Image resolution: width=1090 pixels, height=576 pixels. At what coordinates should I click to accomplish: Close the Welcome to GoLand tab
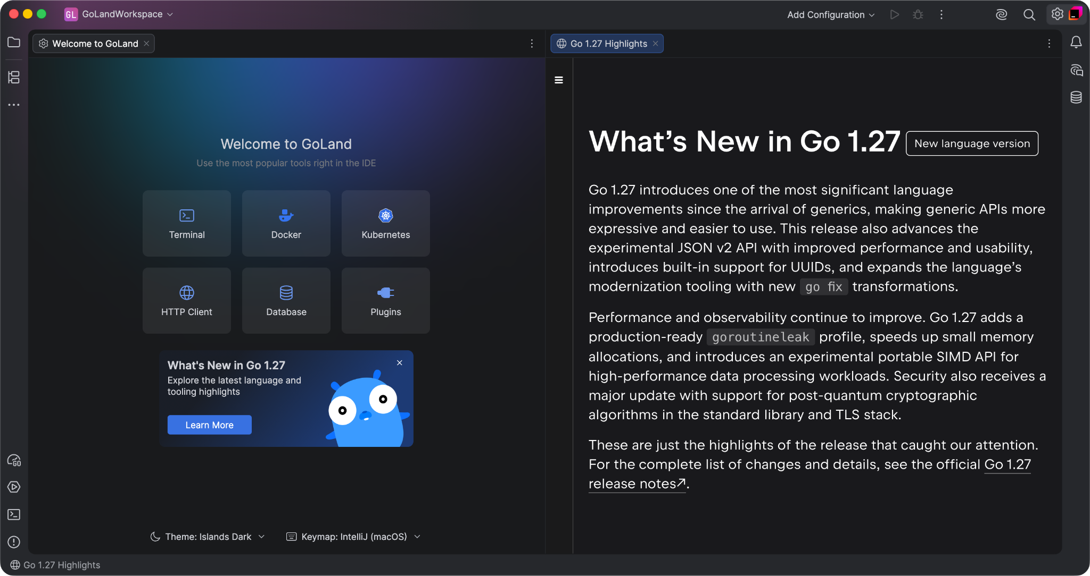146,44
